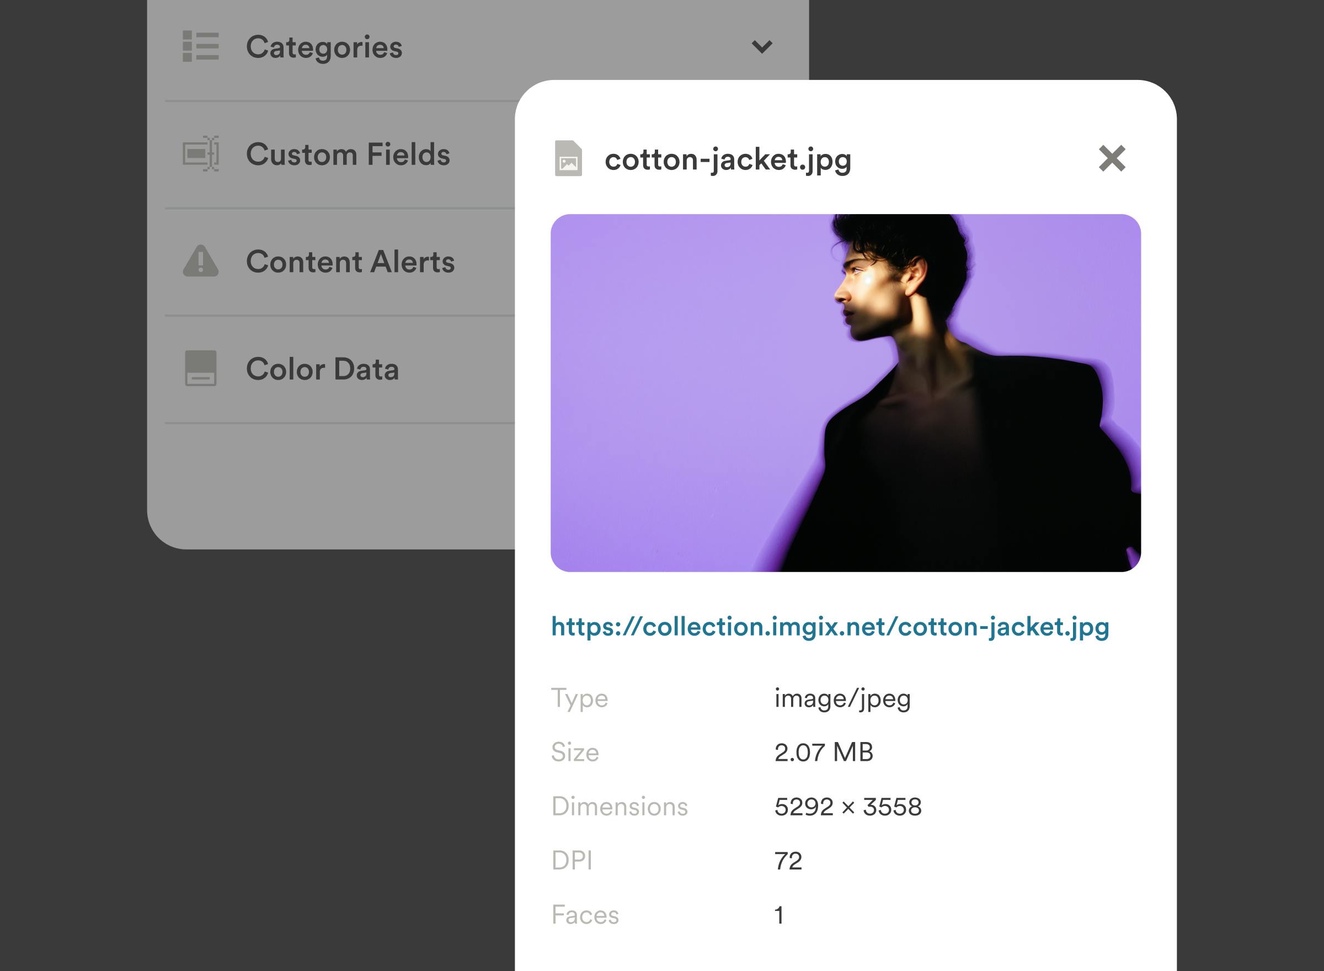1324x971 pixels.
Task: Click the purple jacket preview image
Action: [x=845, y=393]
